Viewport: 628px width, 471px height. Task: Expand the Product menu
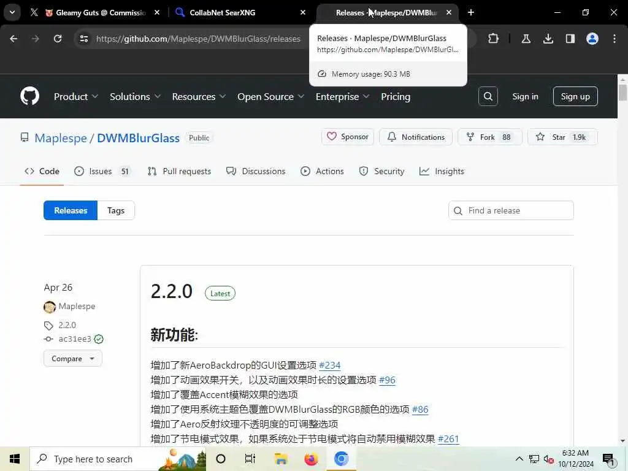click(75, 96)
